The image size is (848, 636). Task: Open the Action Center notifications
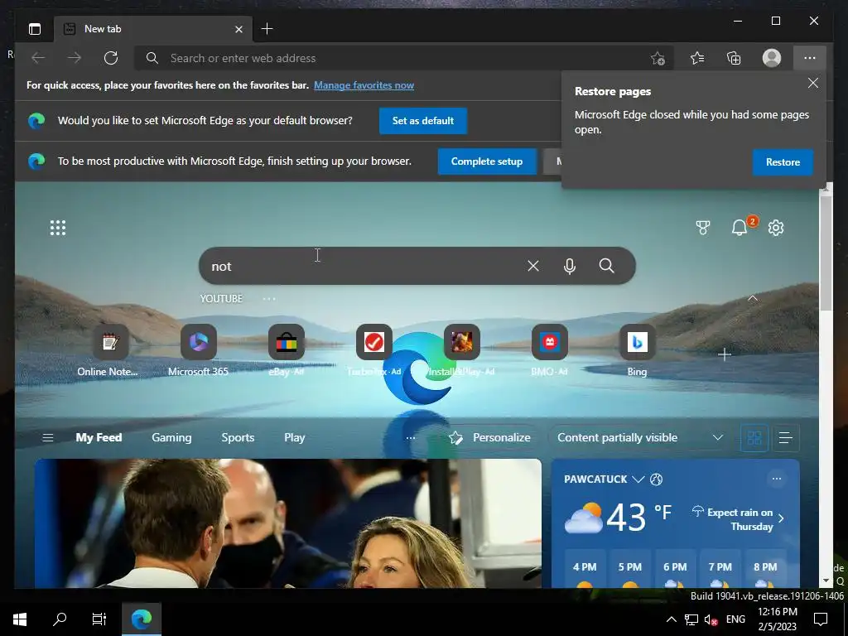(821, 619)
